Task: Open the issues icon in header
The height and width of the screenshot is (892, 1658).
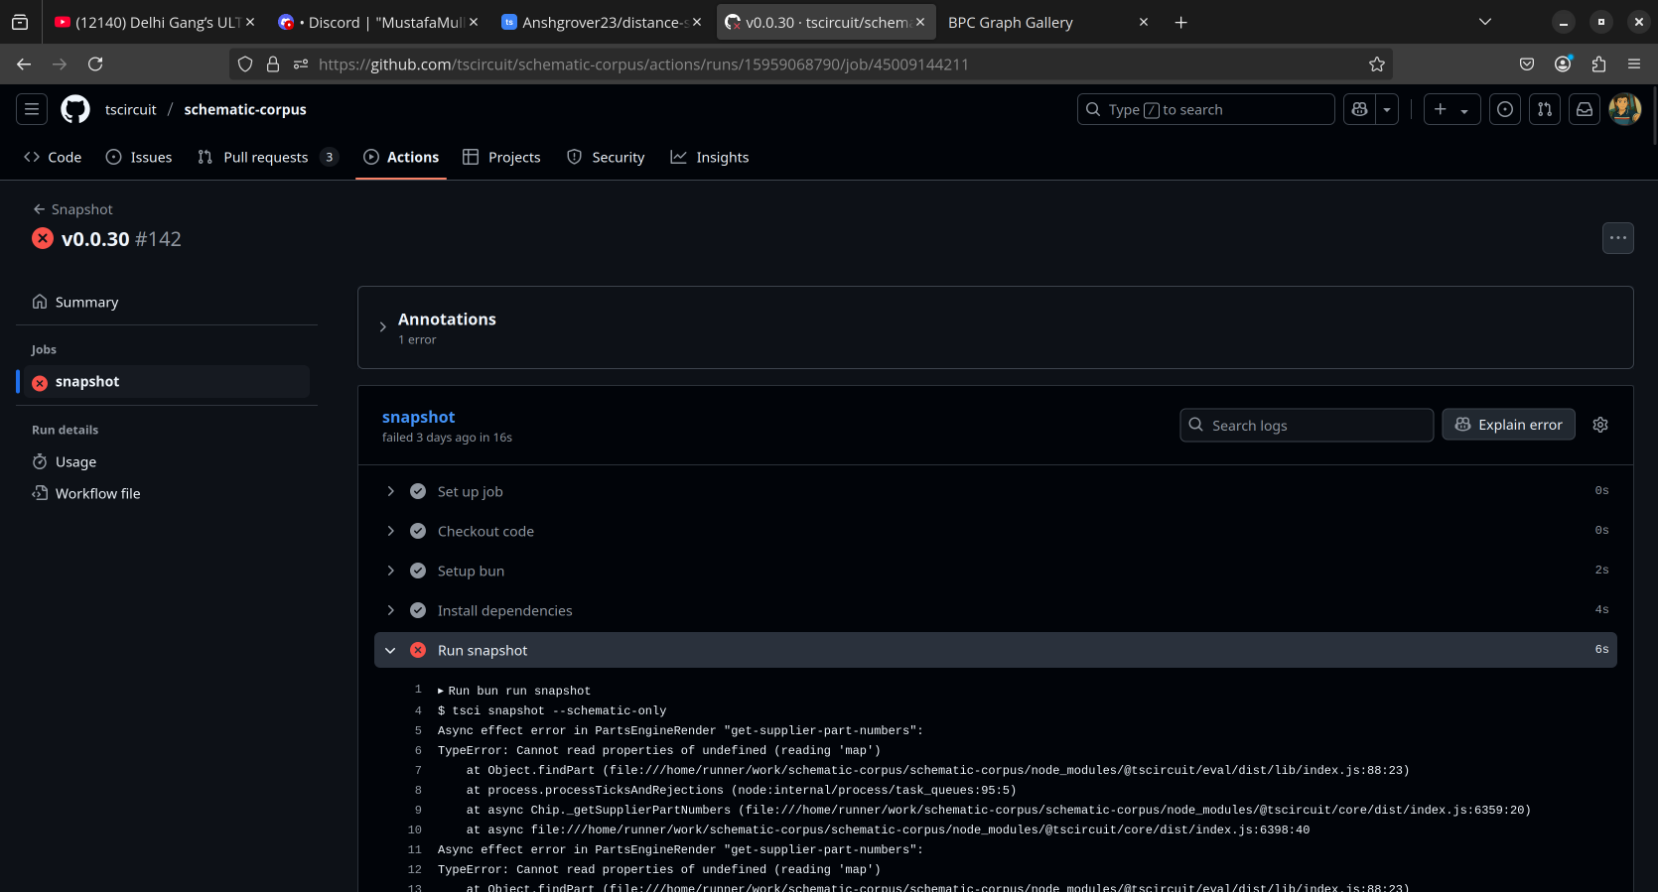Action: click(1505, 109)
